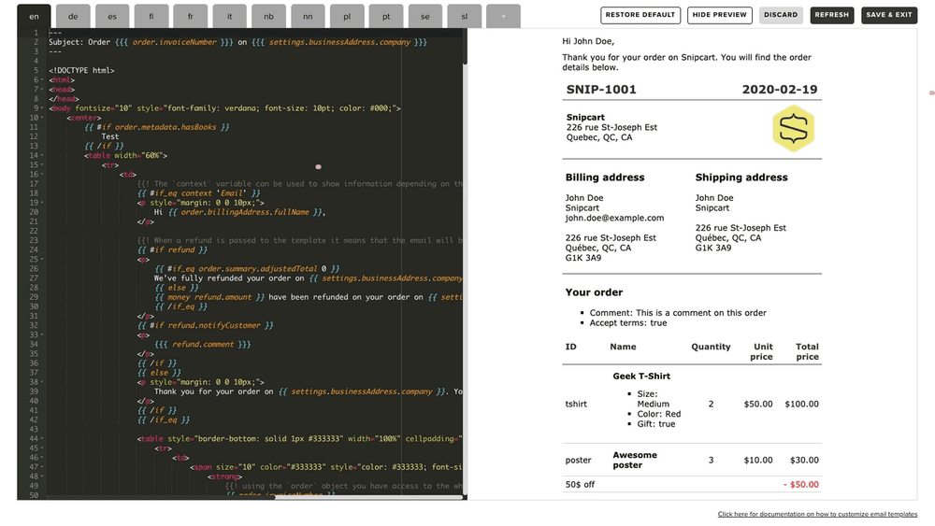
Task: Click the Restore Default button
Action: coord(640,15)
